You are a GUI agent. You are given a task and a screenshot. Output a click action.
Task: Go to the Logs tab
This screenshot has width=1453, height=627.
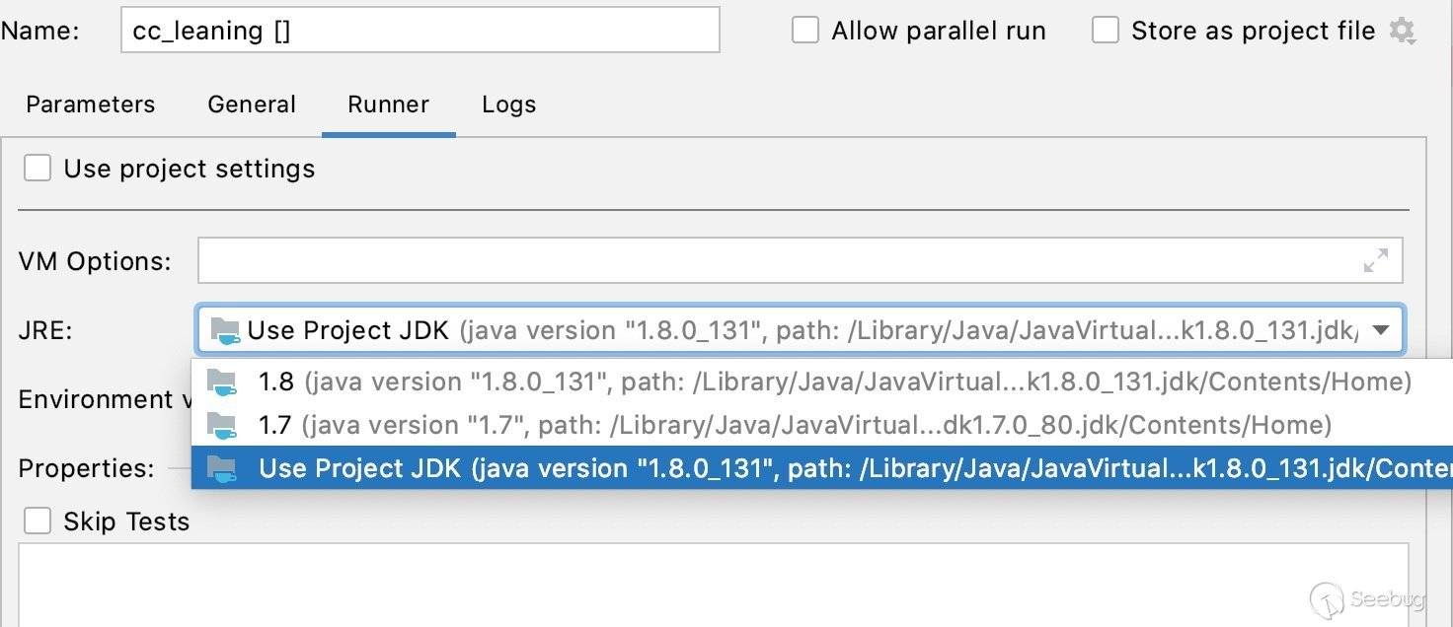point(508,104)
